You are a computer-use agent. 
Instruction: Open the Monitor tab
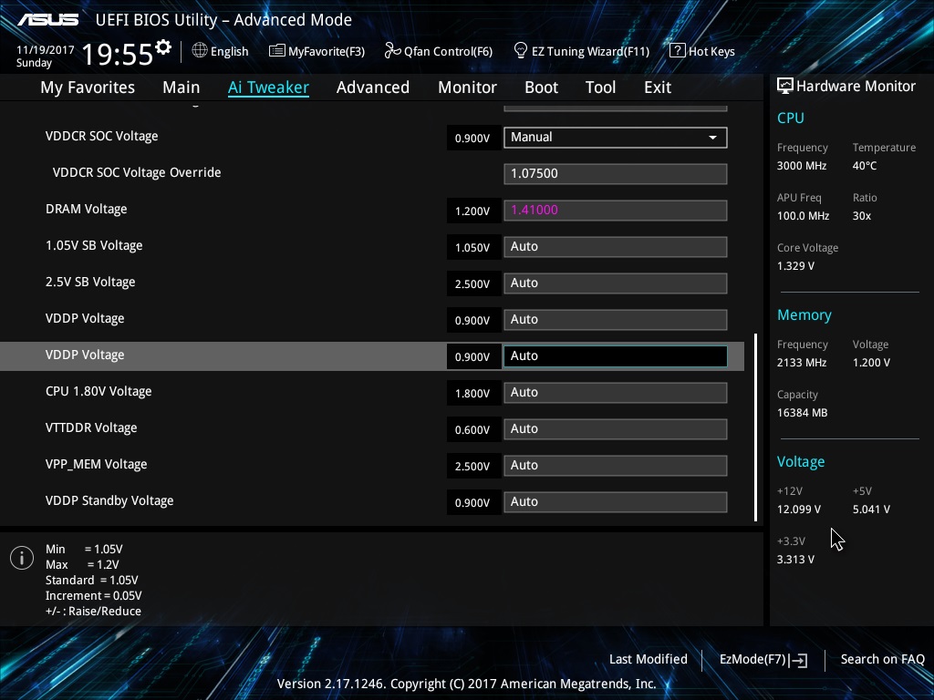coord(468,87)
